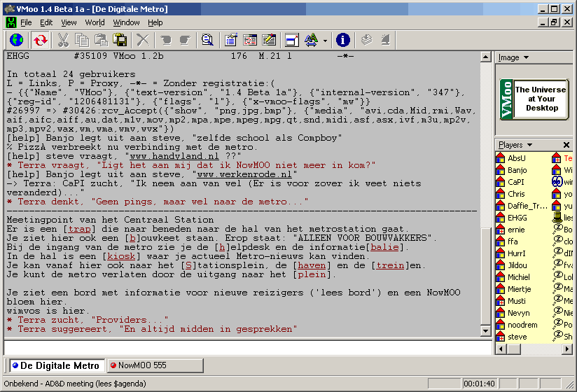Select player Banjo in Players list
Image resolution: width=577 pixels, height=392 pixels.
517,170
